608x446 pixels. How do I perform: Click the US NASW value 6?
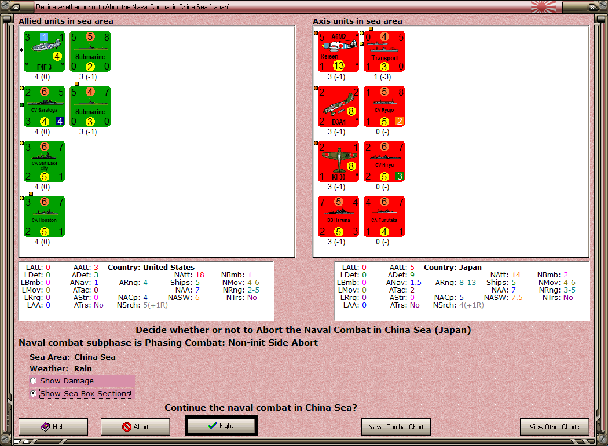point(197,298)
